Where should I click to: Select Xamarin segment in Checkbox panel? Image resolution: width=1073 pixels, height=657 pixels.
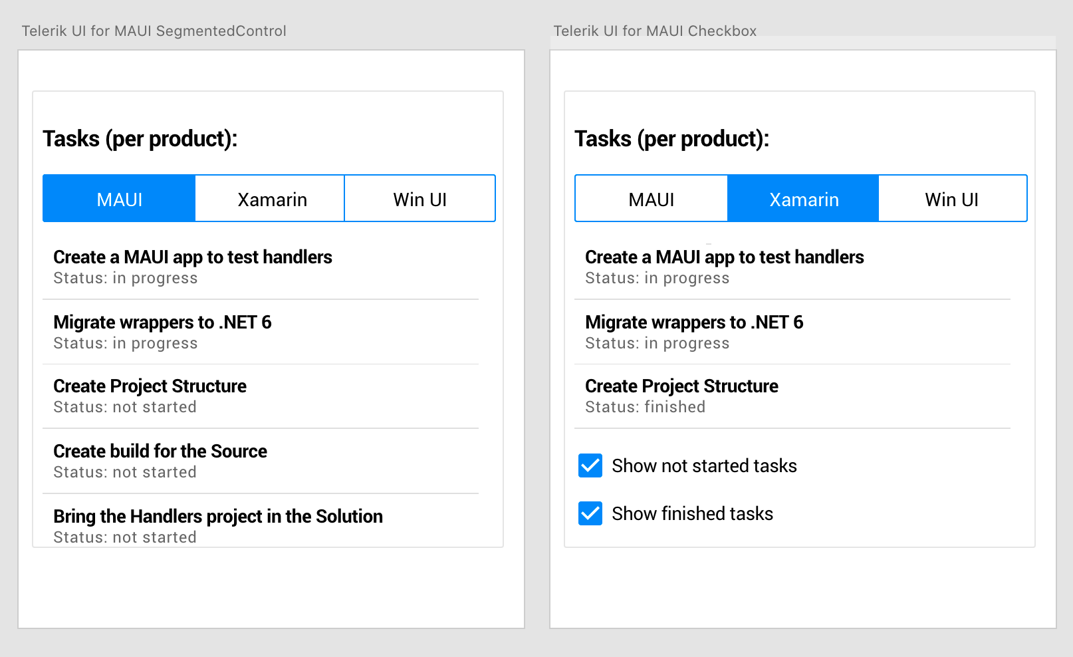(803, 199)
